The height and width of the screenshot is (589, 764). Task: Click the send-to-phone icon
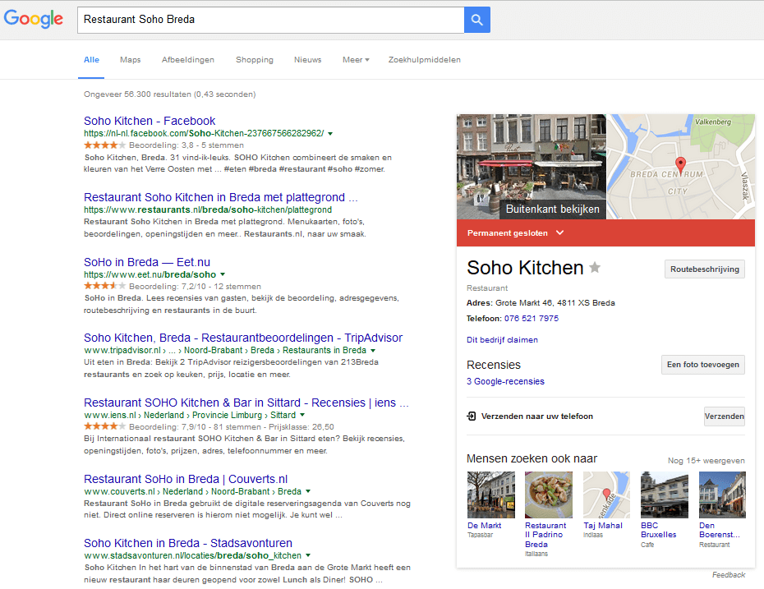(472, 416)
